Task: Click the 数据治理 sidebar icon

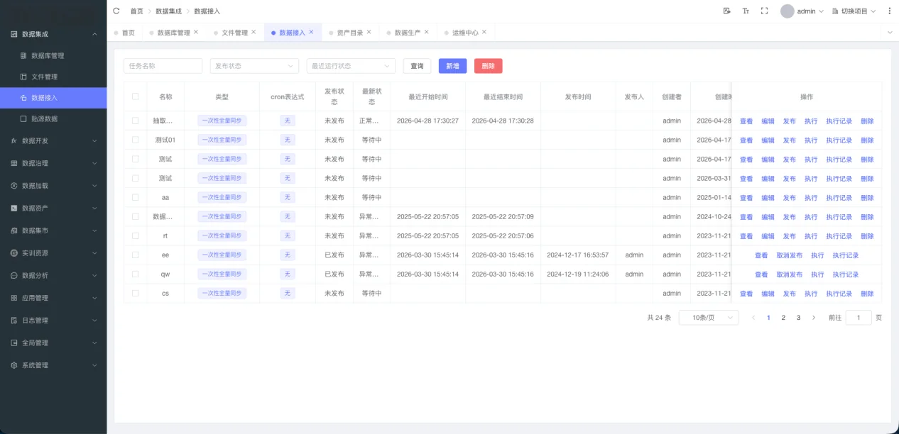Action: [x=14, y=163]
